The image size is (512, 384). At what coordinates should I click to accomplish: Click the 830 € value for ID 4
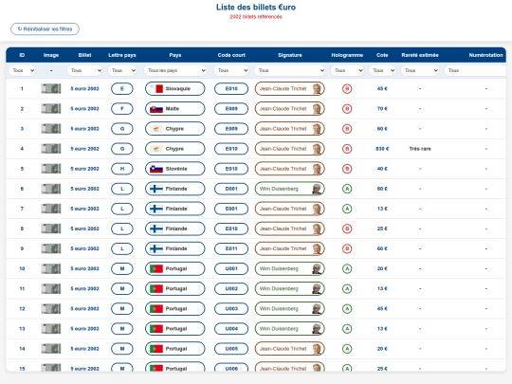382,149
